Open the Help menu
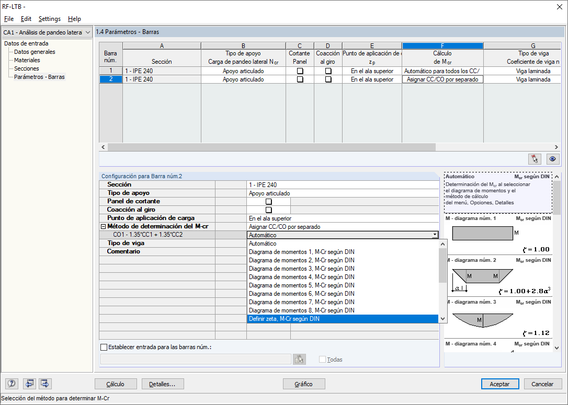568x405 pixels. (x=74, y=19)
